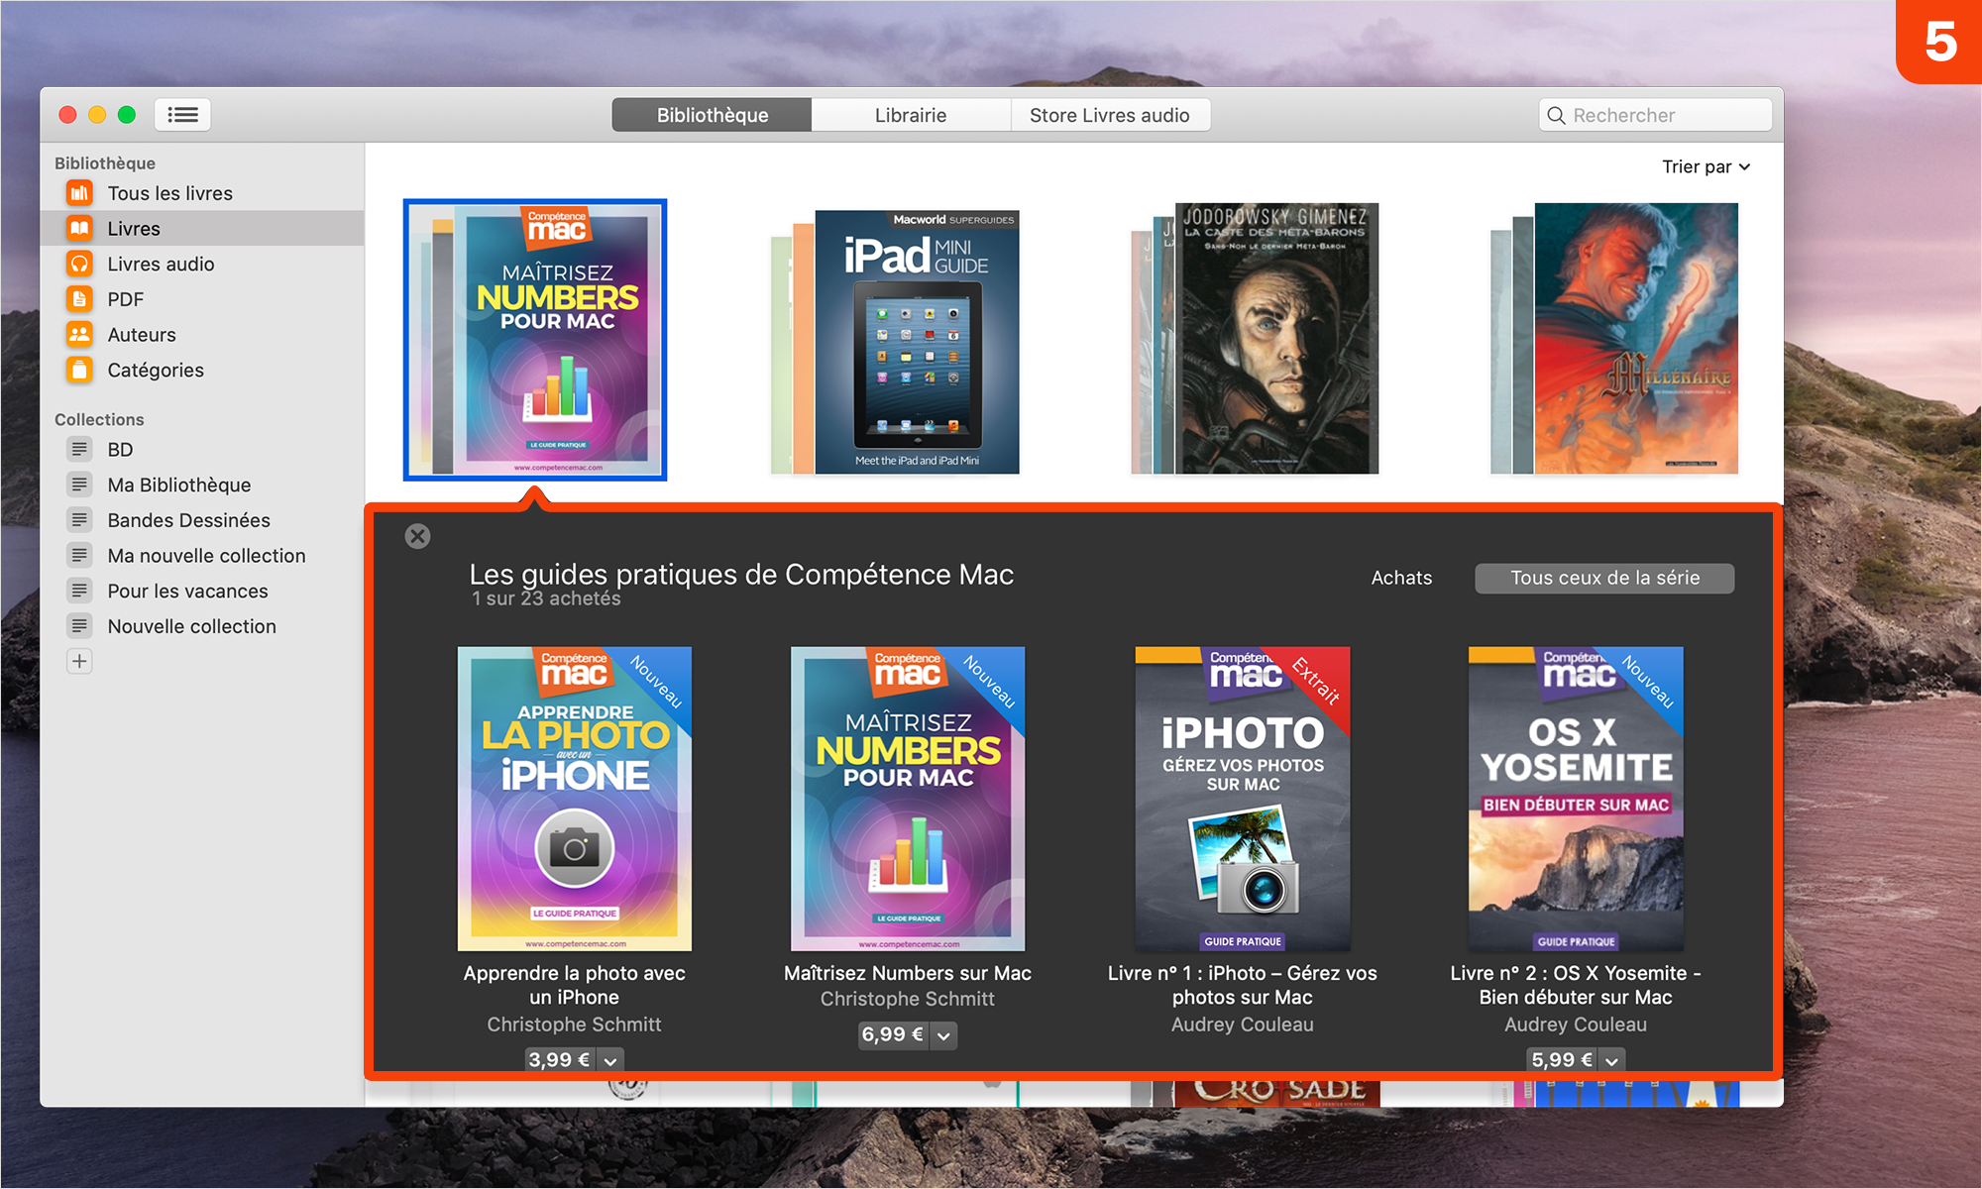Switch to the Achats filter

point(1401,578)
